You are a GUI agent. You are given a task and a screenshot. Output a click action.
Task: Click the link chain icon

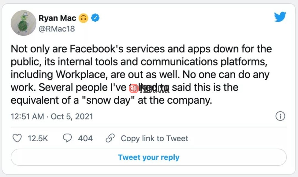[110, 138]
